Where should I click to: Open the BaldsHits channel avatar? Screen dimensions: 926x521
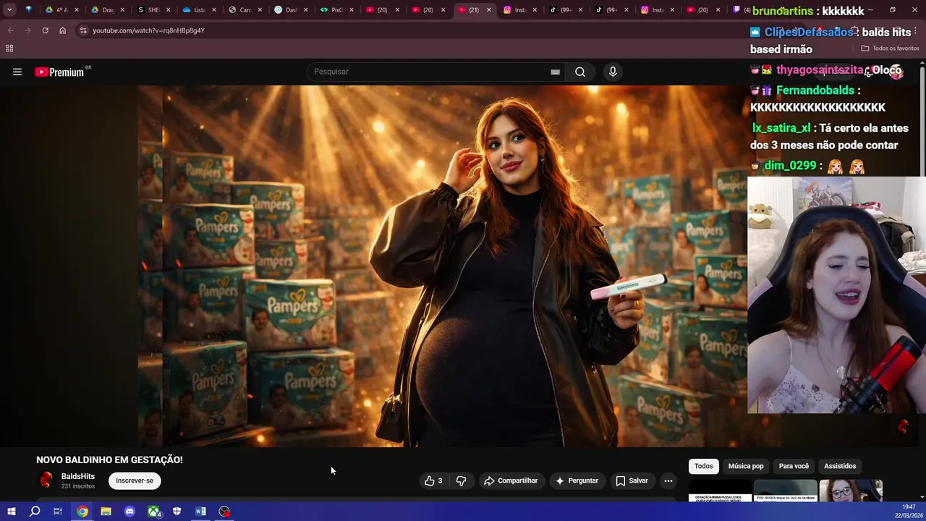pyautogui.click(x=46, y=480)
